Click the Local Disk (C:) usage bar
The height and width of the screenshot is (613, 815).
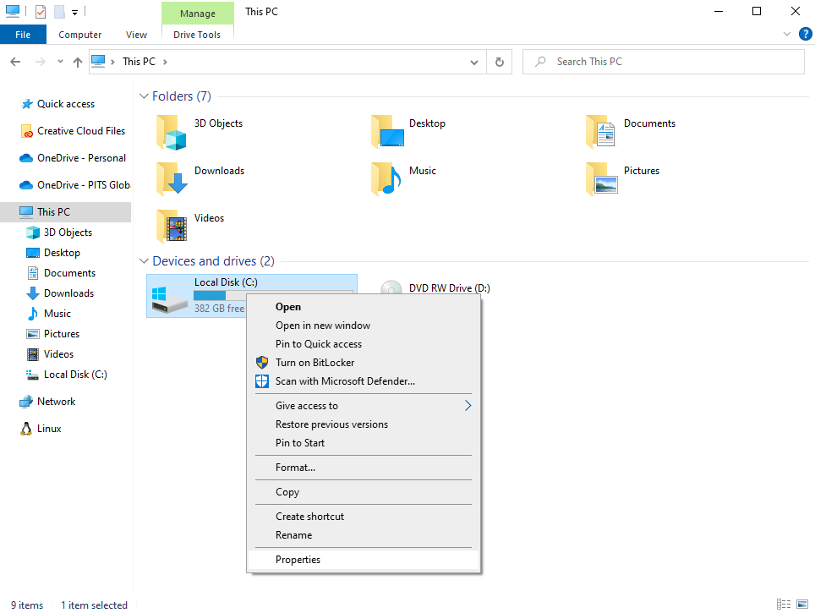coord(273,295)
